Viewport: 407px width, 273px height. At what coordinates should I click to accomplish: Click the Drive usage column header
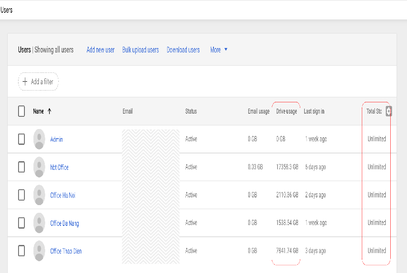click(x=286, y=111)
